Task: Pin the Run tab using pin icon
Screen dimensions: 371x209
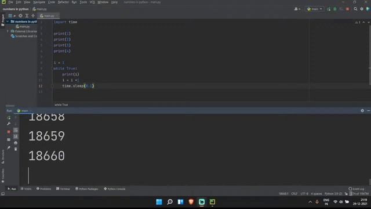Action: [x=9, y=147]
